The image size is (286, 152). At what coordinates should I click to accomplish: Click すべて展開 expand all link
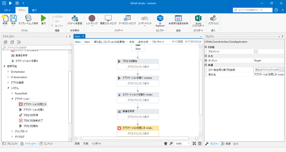coord(177,42)
